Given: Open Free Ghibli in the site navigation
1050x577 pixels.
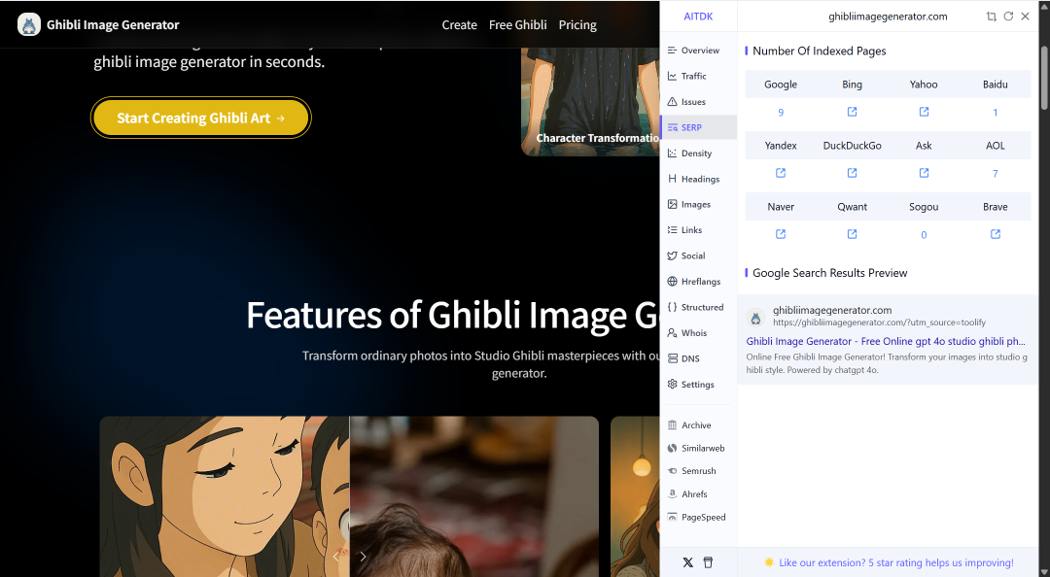Looking at the screenshot, I should tap(517, 24).
